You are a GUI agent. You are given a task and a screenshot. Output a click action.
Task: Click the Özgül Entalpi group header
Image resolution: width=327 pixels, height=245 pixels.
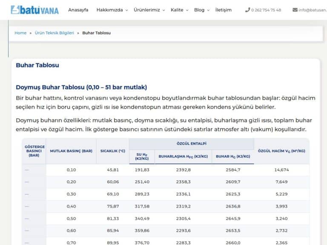pos(192,143)
